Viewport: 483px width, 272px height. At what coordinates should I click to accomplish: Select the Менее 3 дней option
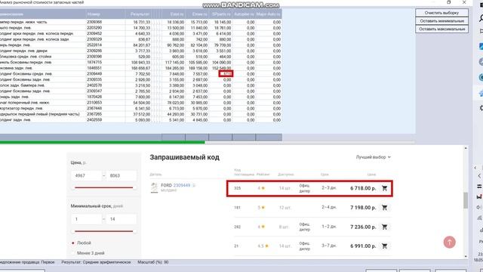tap(88, 253)
